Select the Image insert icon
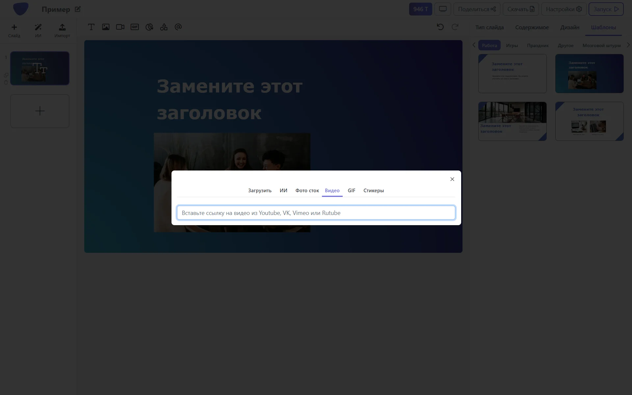Viewport: 632px width, 395px height. (106, 27)
